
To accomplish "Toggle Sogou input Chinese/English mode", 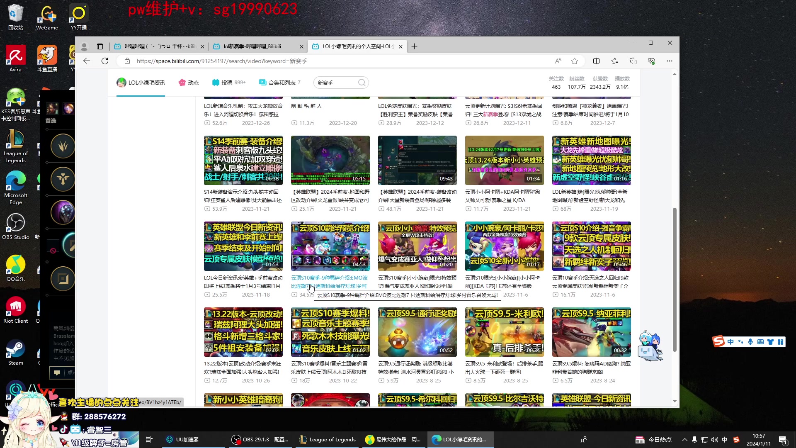I will [730, 342].
